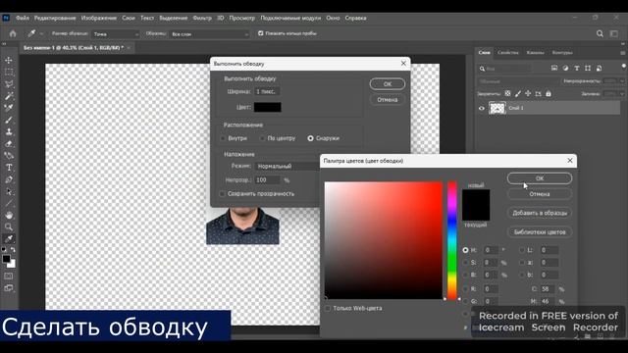Open the Layers panel flyout menu
The height and width of the screenshot is (353, 628).
623,52
